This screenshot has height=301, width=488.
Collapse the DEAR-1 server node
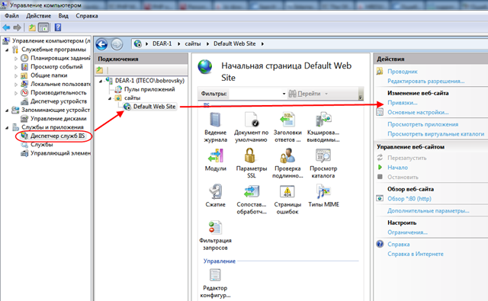[101, 81]
